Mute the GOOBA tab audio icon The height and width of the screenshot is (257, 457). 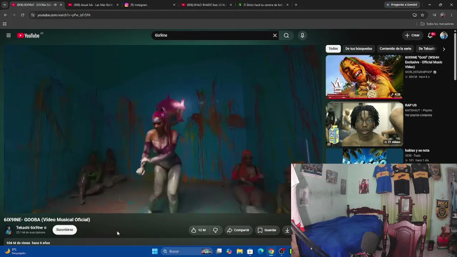click(55, 5)
